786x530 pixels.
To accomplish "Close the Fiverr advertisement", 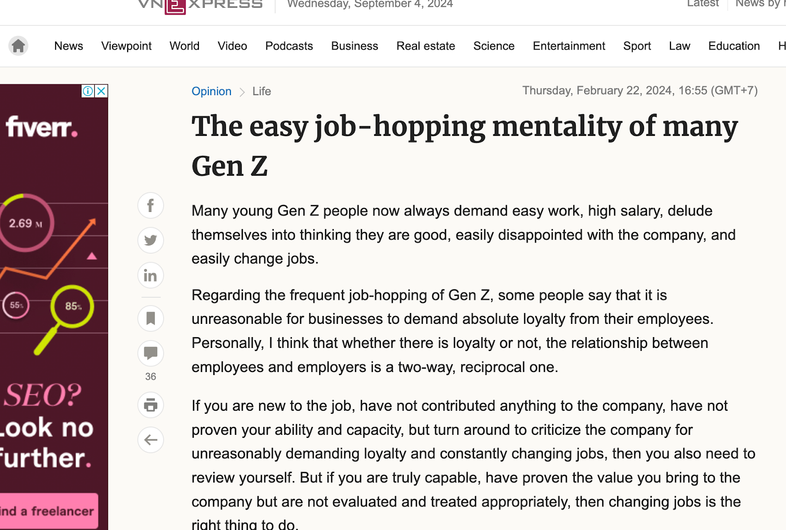I will pyautogui.click(x=101, y=91).
